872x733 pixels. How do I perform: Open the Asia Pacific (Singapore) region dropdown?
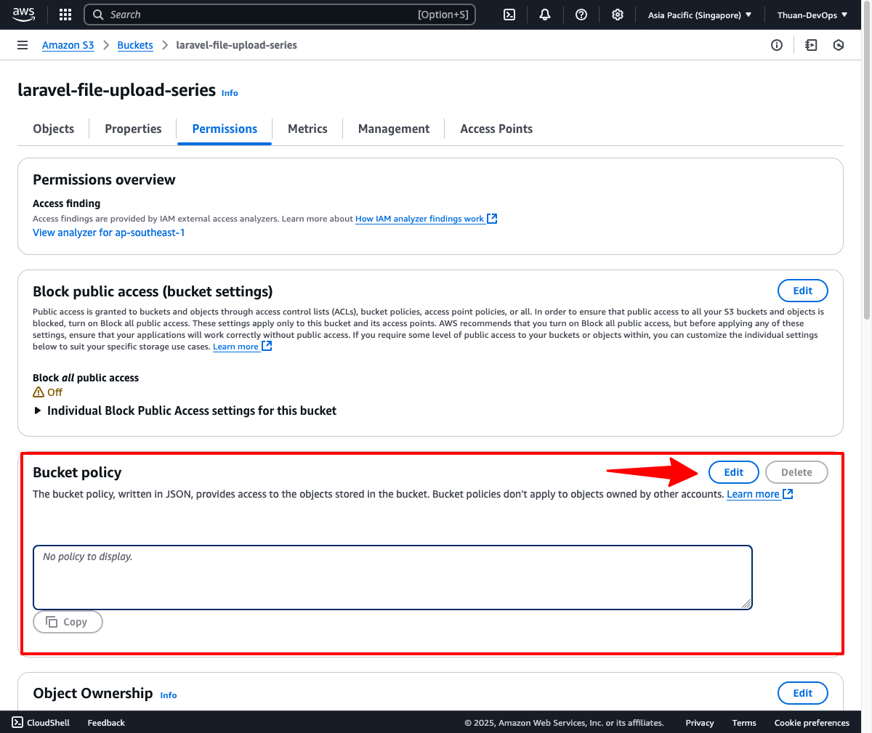pyautogui.click(x=699, y=15)
